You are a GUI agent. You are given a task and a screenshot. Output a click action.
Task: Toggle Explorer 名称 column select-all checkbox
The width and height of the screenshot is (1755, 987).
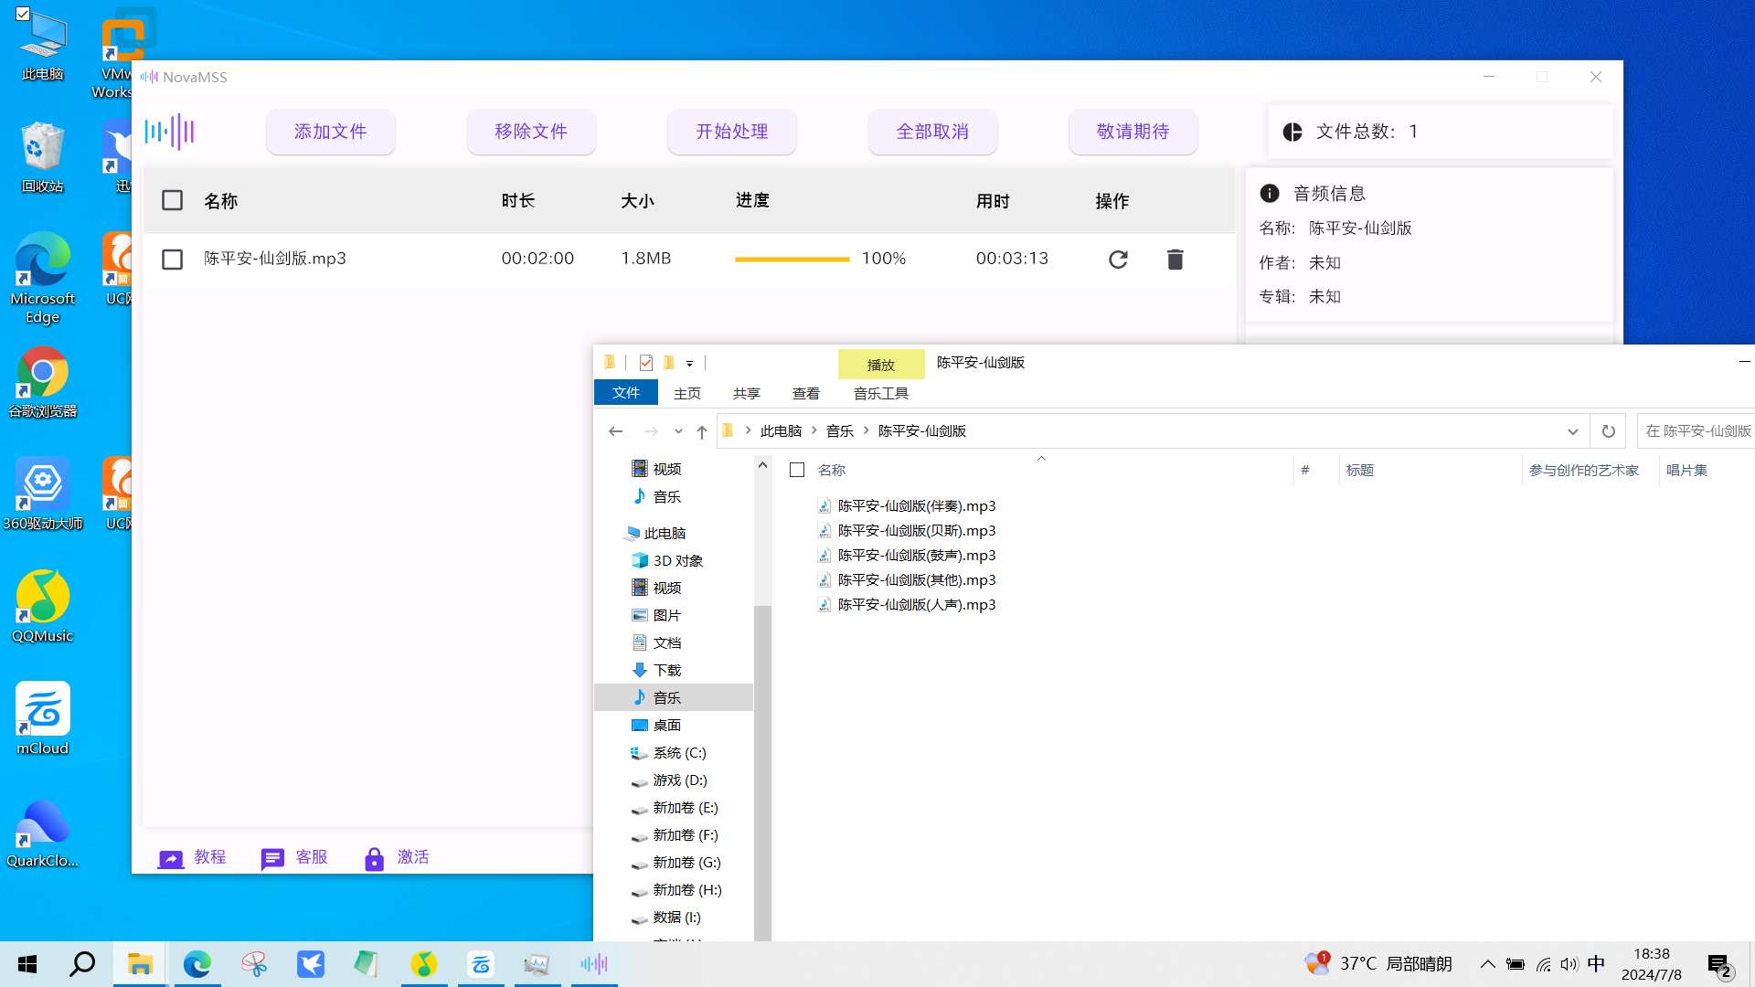point(797,470)
